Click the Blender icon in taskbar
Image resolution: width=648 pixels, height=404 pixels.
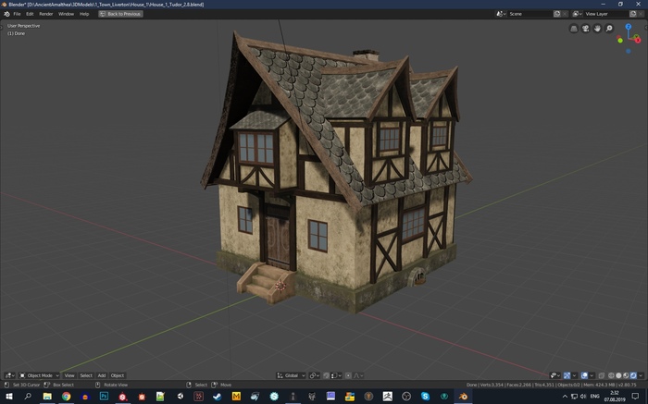coord(463,396)
